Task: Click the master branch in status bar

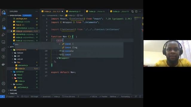Action: point(10,97)
